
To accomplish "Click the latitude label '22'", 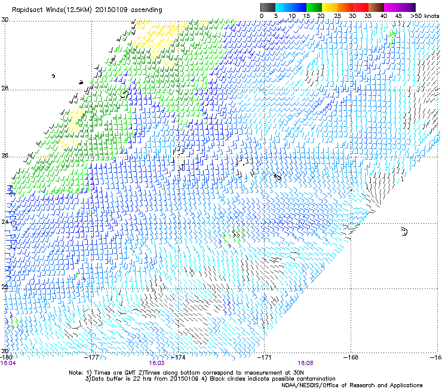I will pos(5,287).
